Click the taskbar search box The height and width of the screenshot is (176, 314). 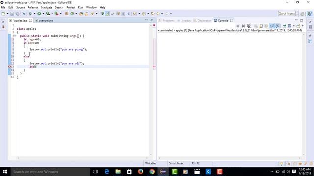click(50, 172)
